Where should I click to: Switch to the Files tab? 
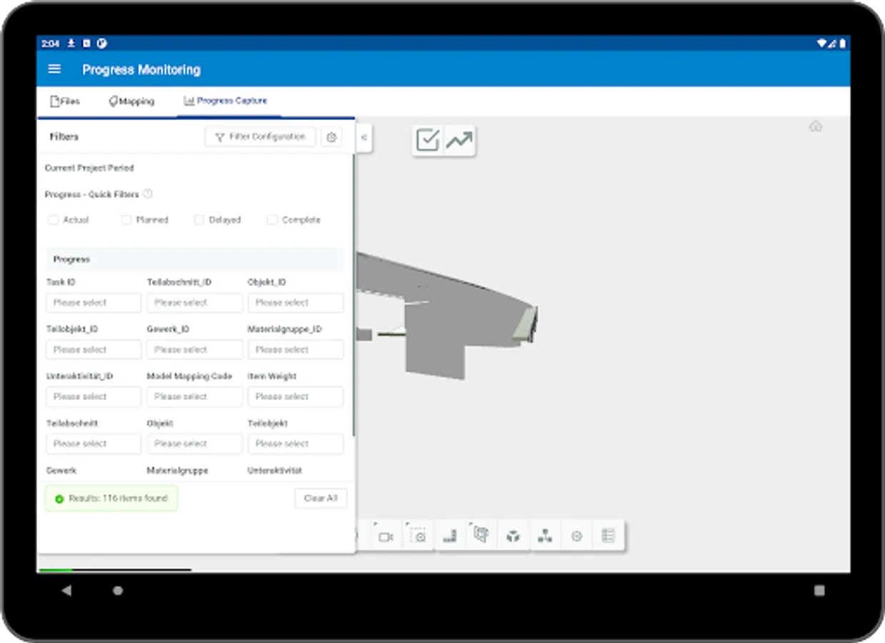65,101
